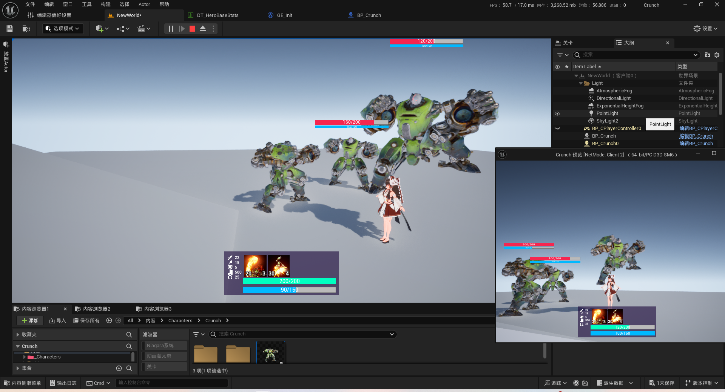Toggle the outliner visibility column eye header

coord(557,67)
